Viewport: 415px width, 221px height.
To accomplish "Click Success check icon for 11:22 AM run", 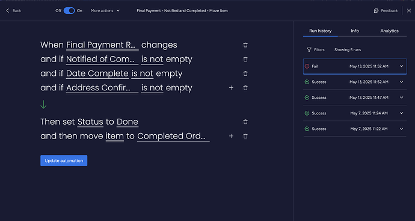I will click(x=307, y=129).
